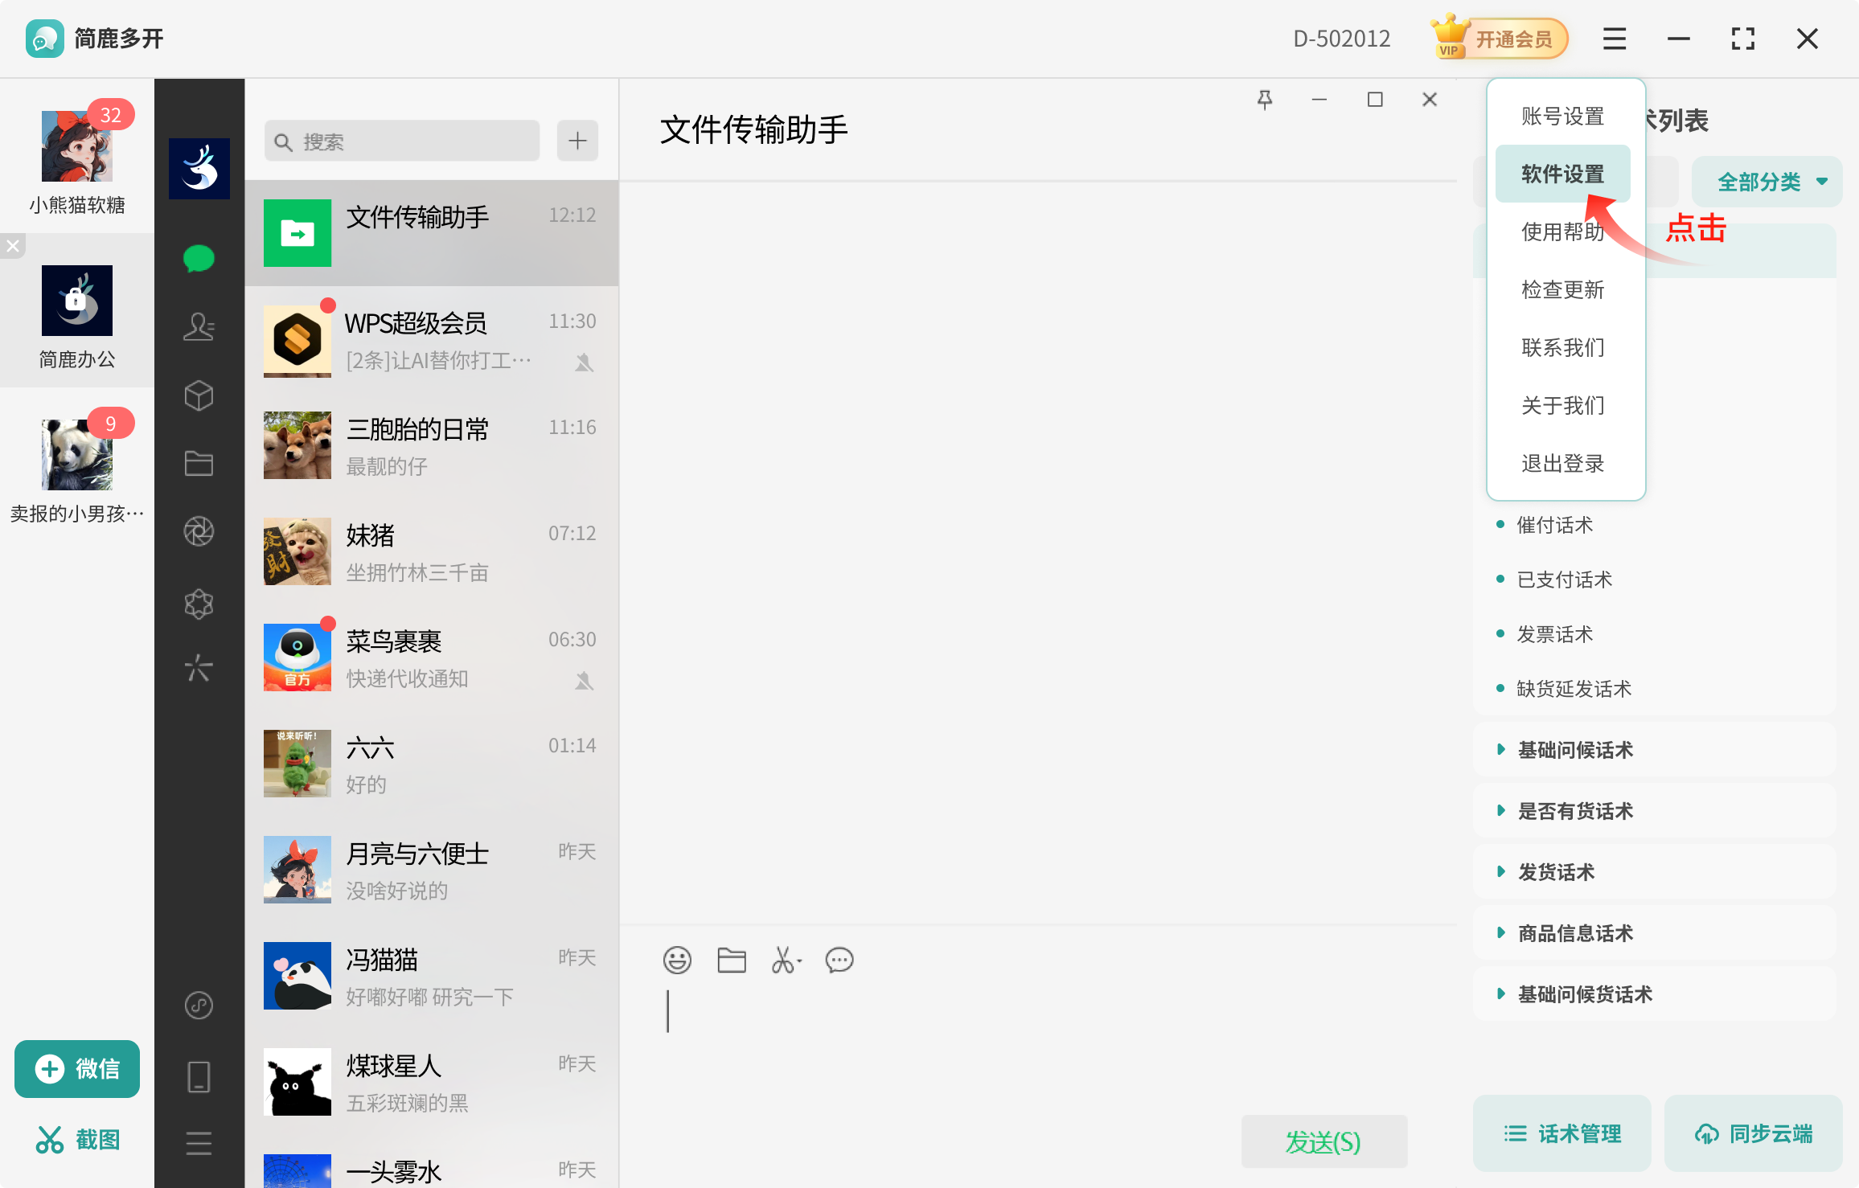Click the 同步云端 sync button
Screen dimensions: 1859x1188
pyautogui.click(x=1753, y=1133)
